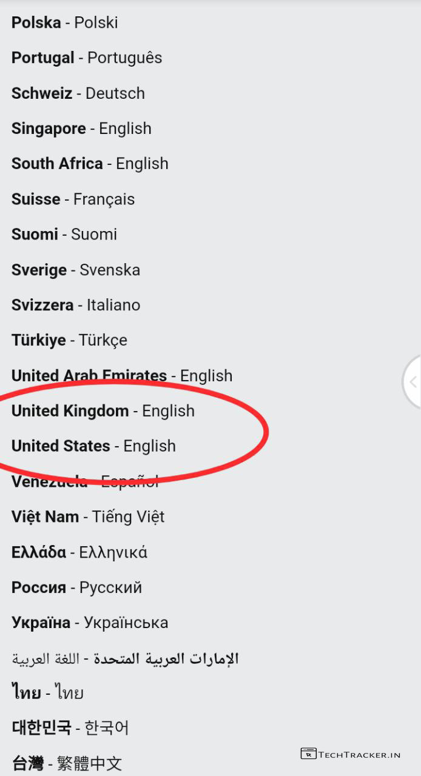
Task: Select Suomi - Suomi language
Action: click(64, 234)
